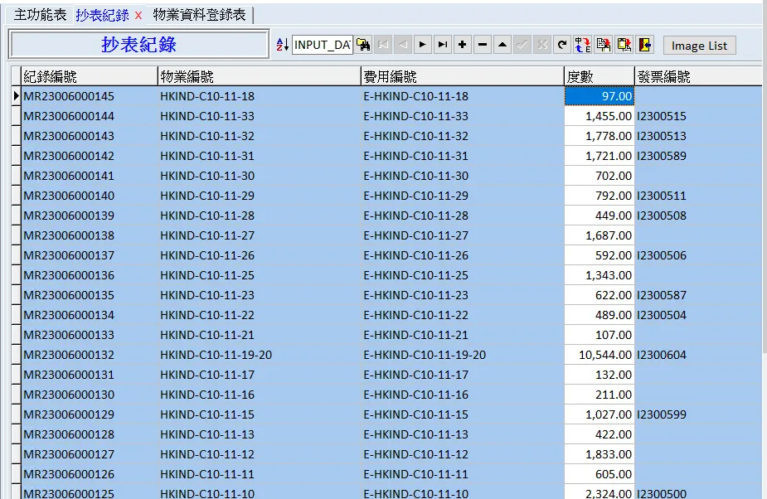
Task: Click the exit door icon
Action: click(643, 45)
